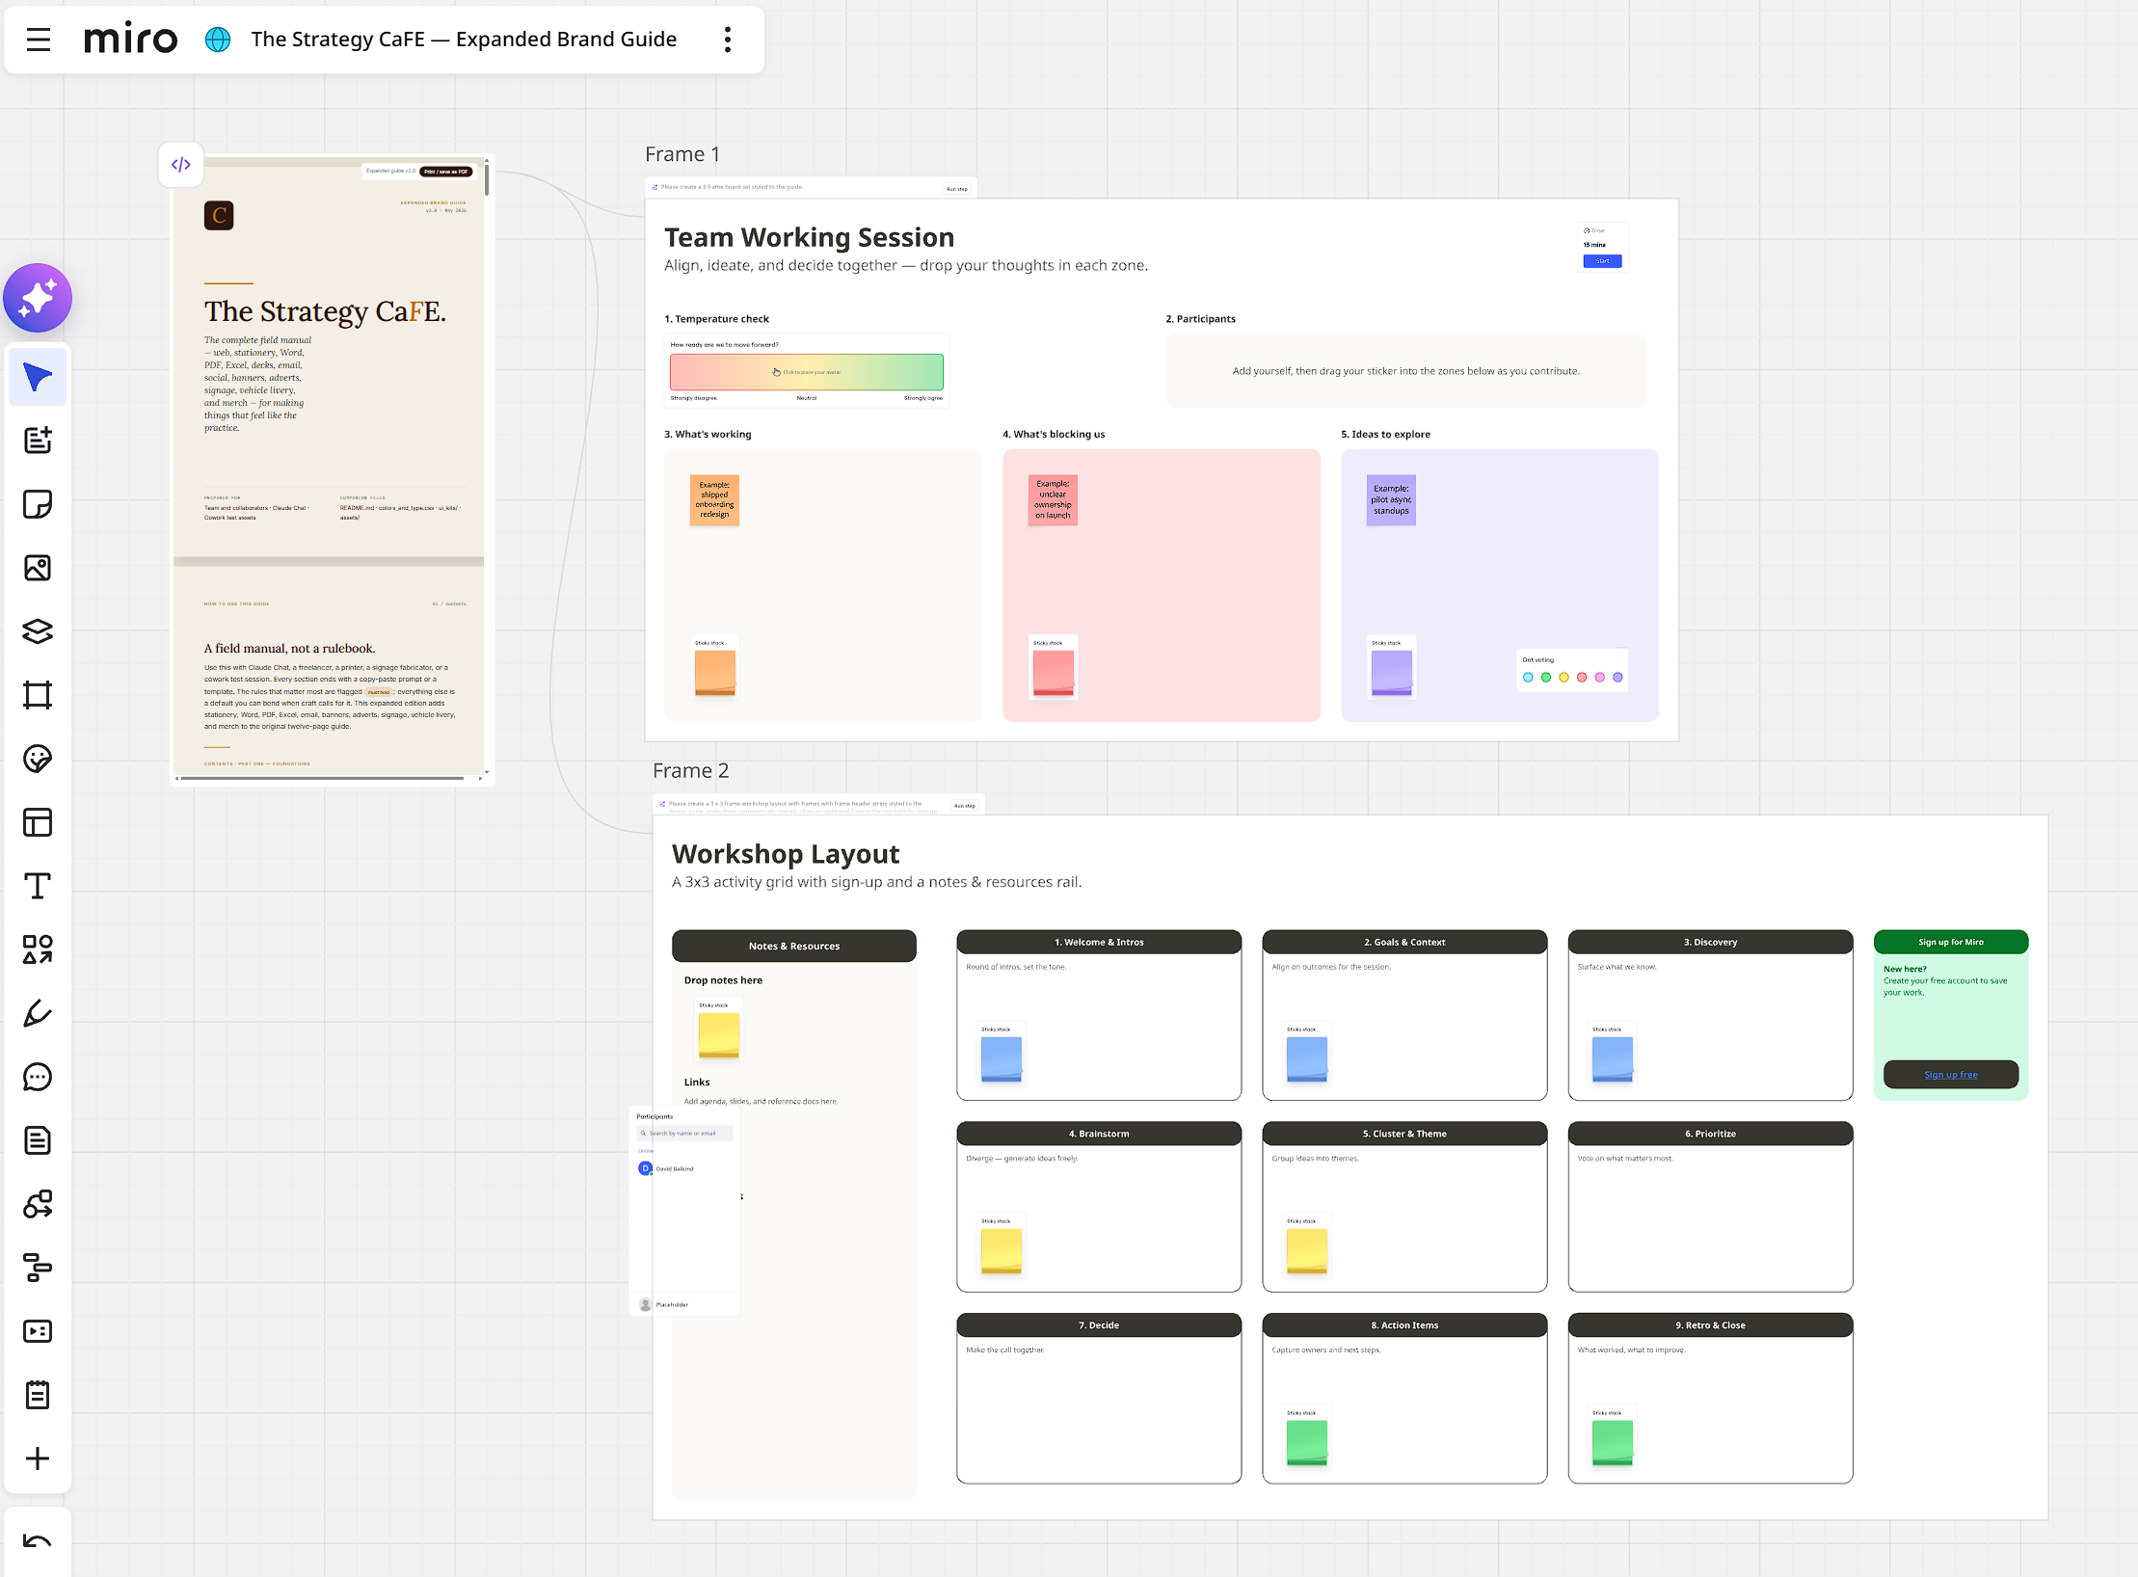Open the Layers stack tool
The width and height of the screenshot is (2138, 1577).
click(x=38, y=631)
